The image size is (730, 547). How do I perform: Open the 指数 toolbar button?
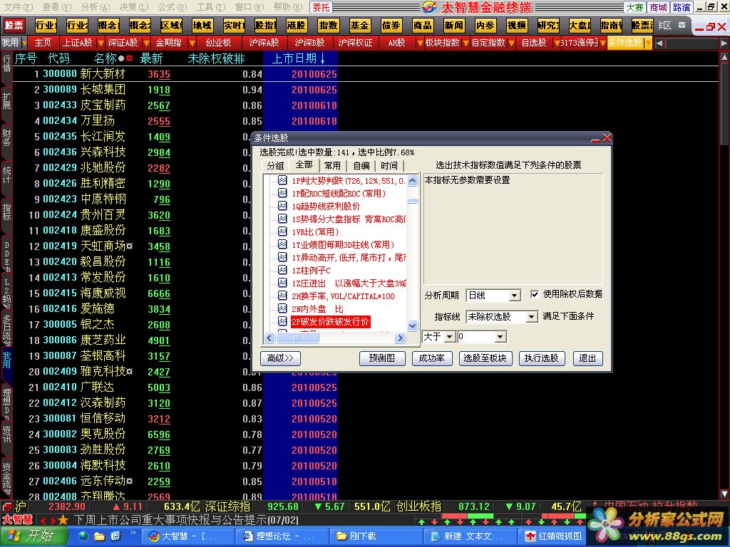tap(328, 26)
